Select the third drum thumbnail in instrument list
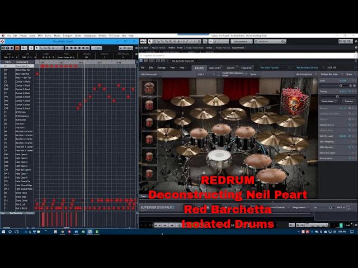This screenshot has height=268, width=358. click(149, 122)
